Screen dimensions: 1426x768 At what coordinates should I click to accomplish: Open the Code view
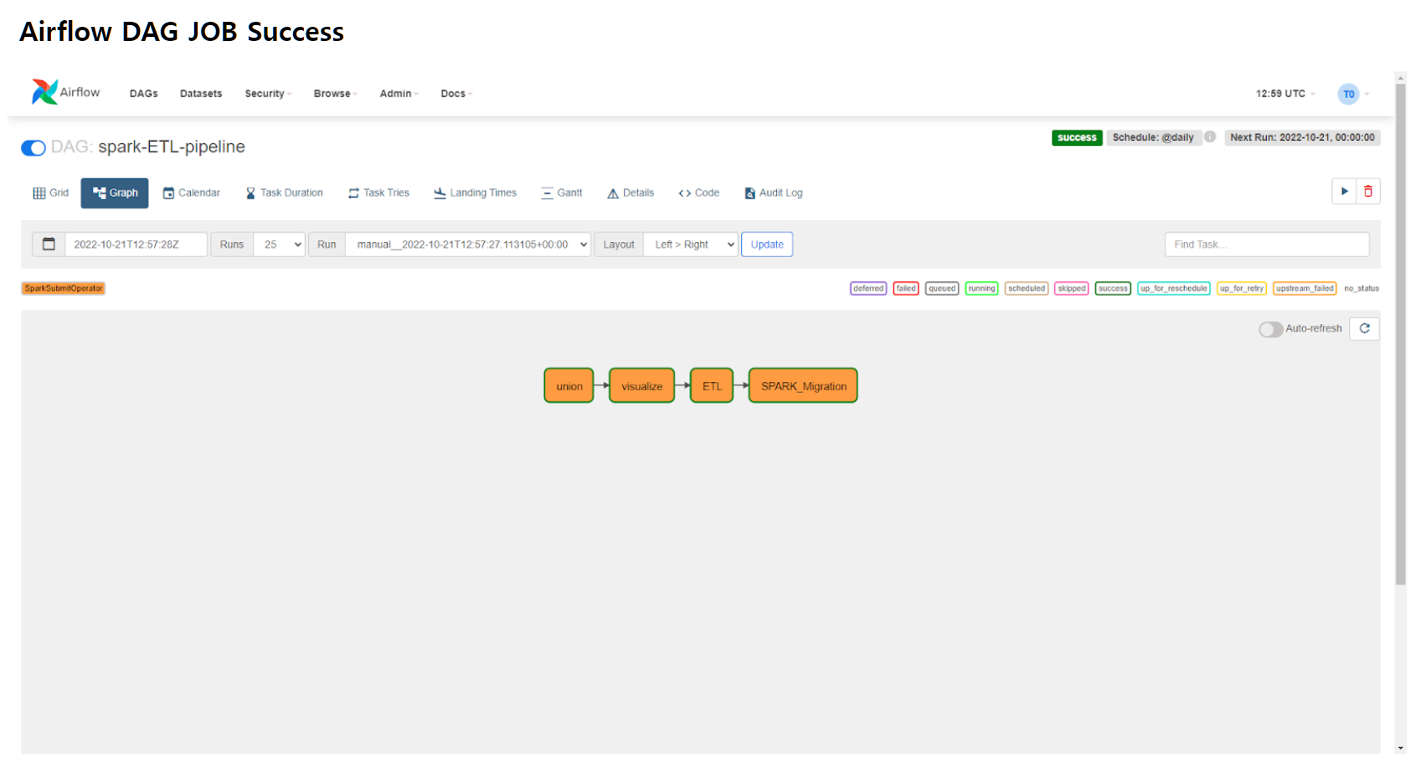[699, 193]
